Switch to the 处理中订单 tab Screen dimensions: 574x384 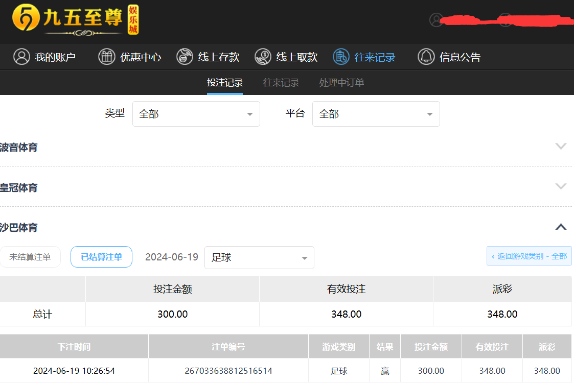(341, 83)
